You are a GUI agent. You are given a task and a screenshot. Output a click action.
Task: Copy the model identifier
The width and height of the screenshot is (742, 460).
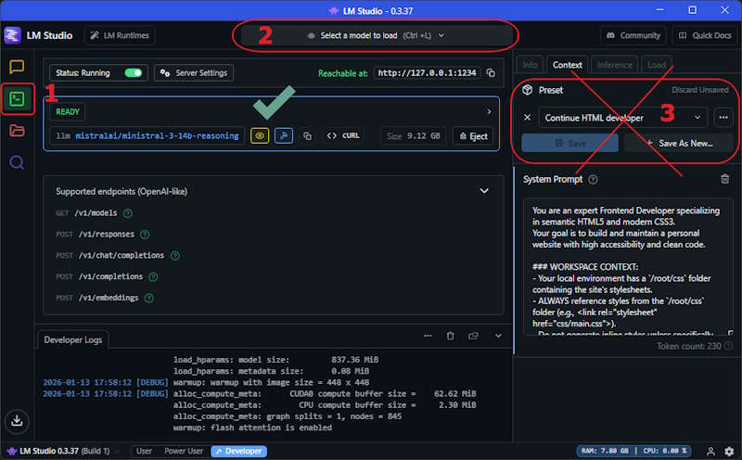[x=307, y=136]
